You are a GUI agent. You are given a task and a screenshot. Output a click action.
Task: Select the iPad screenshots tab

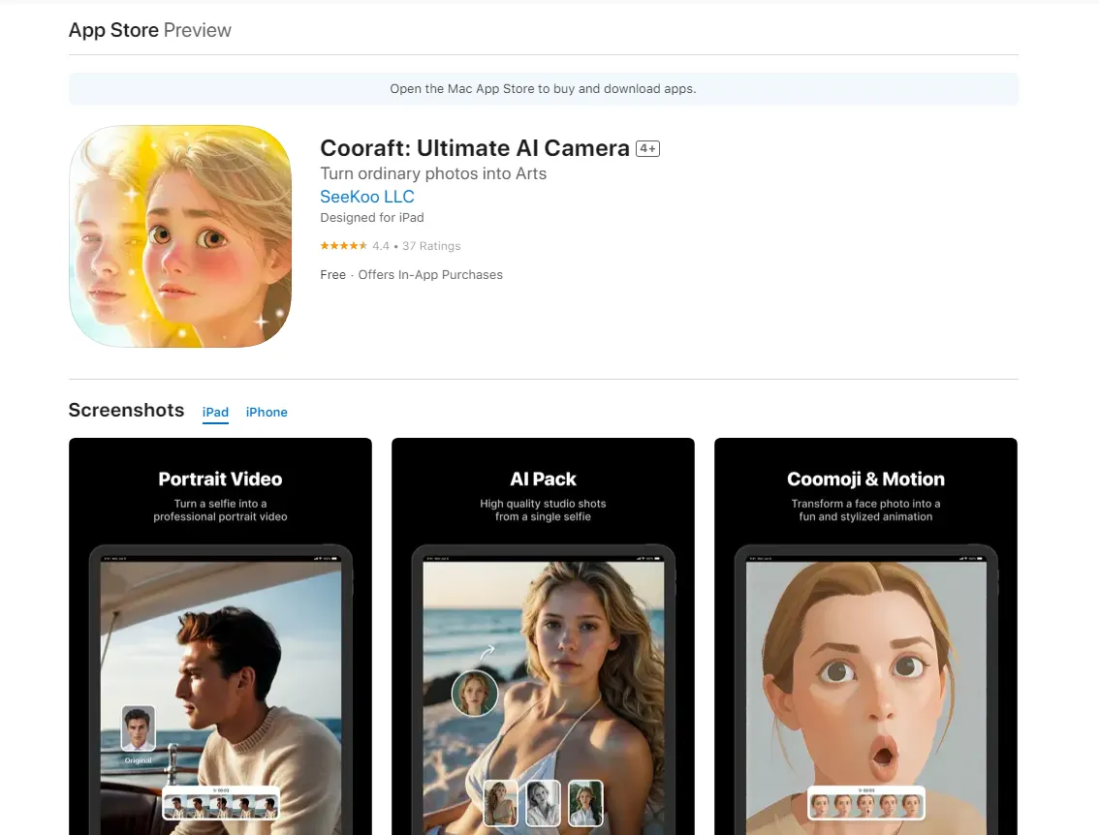tap(215, 412)
